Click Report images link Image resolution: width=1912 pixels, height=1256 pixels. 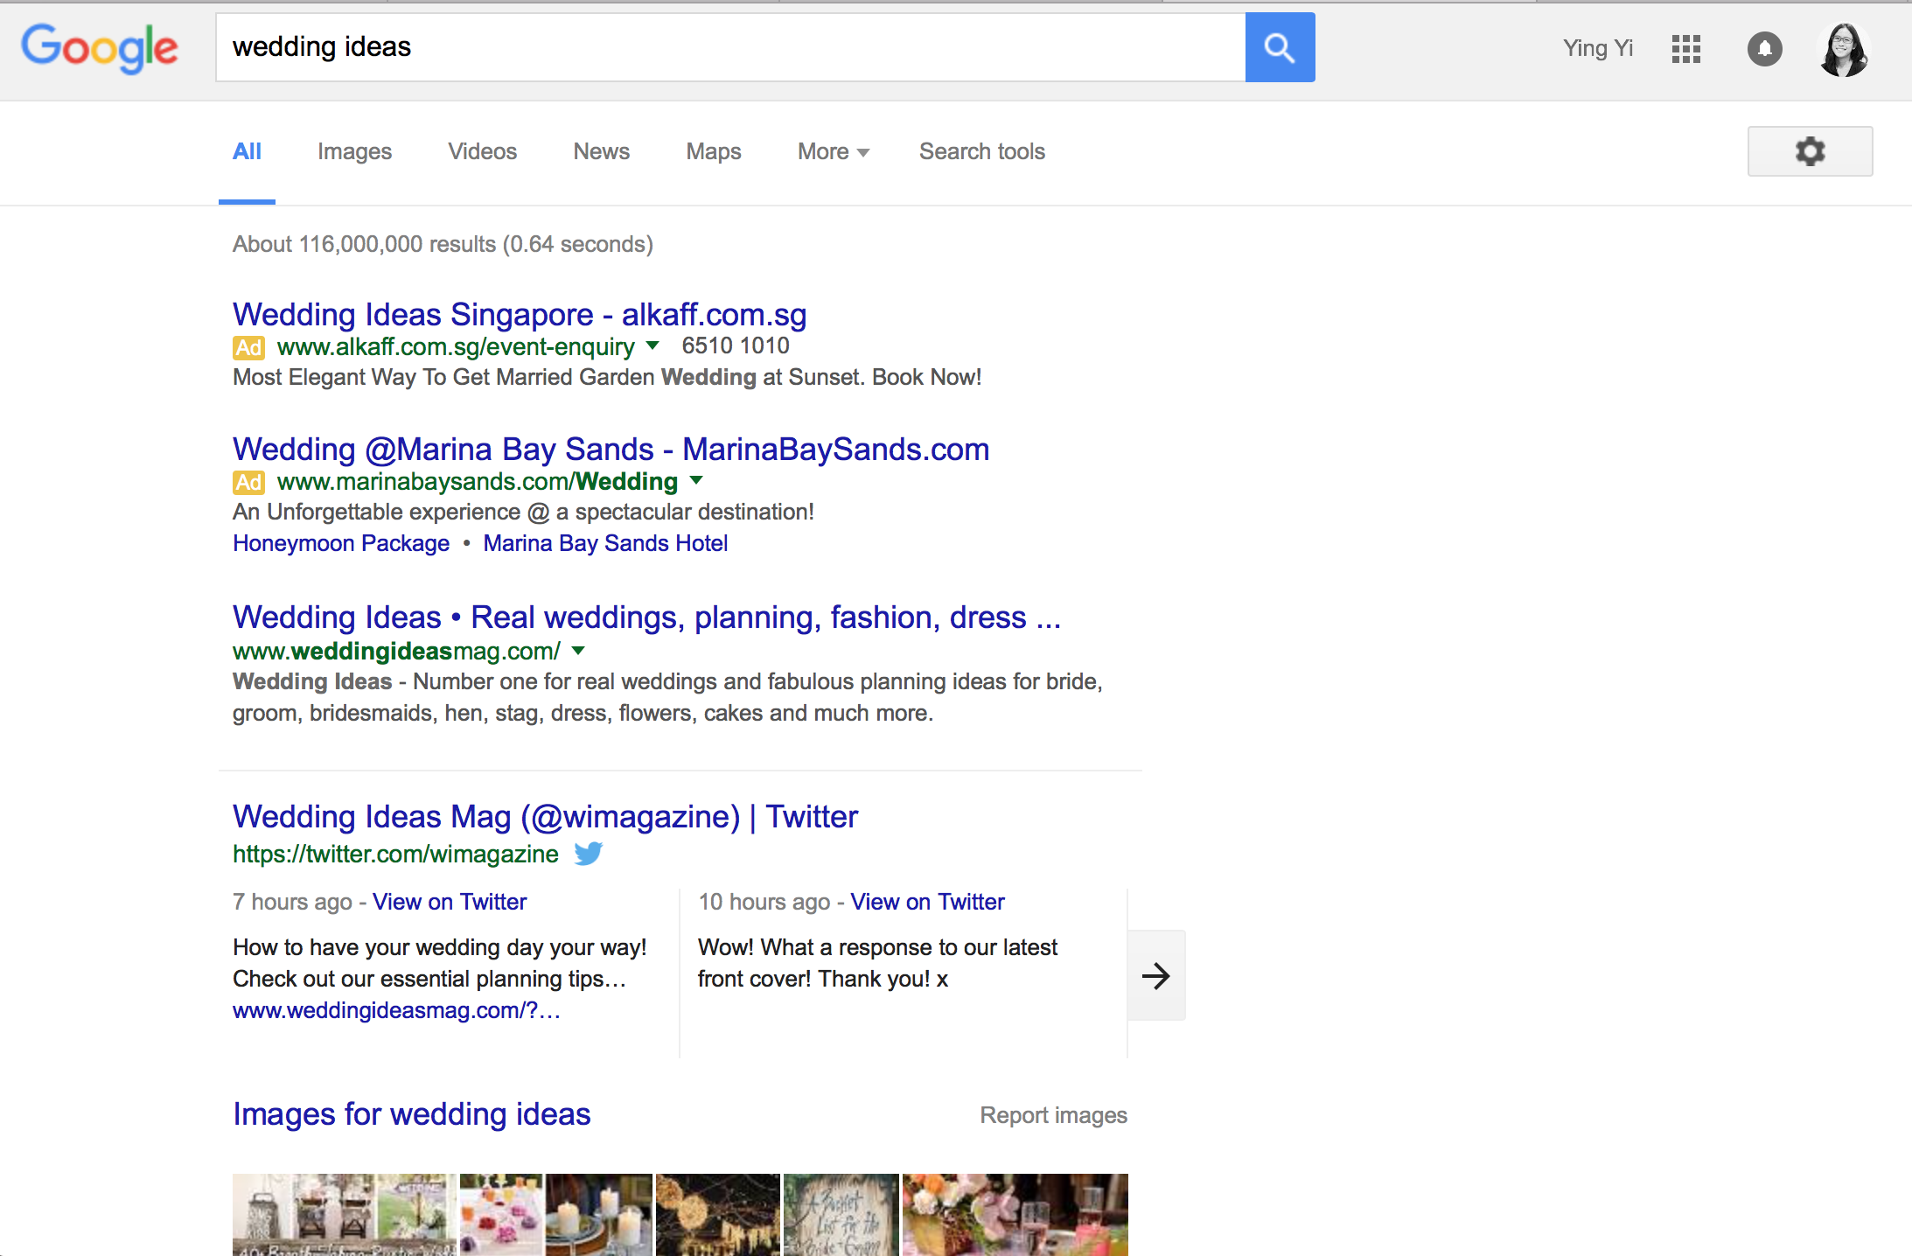(1052, 1115)
